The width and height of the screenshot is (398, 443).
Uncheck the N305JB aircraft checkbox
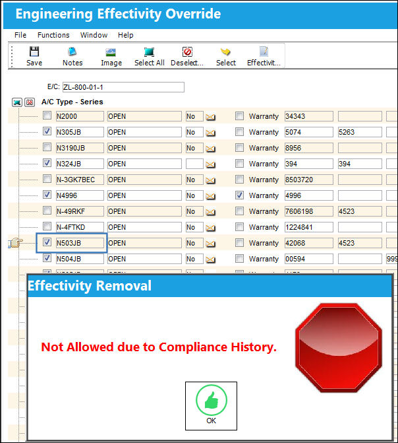point(47,131)
